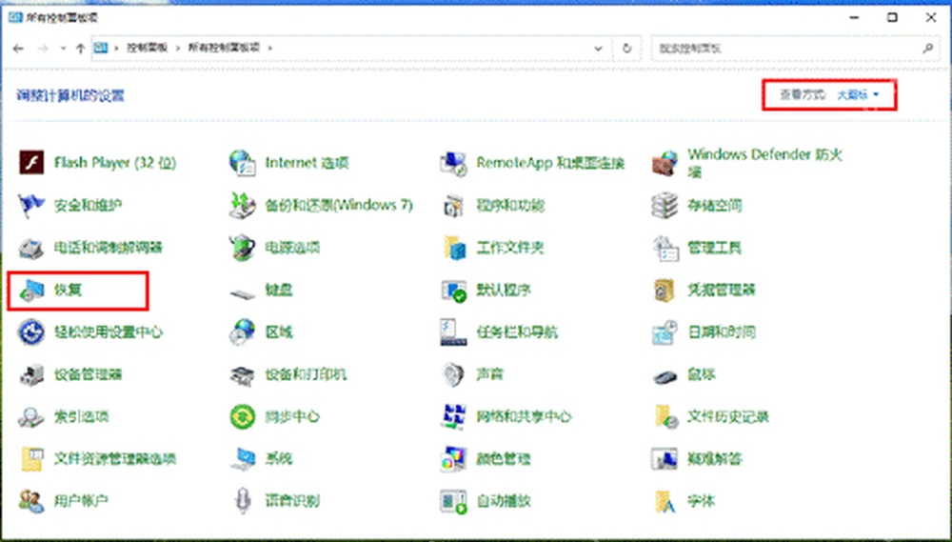The image size is (952, 542).
Task: Open the 日期和时间 clock icon
Action: [x=664, y=331]
